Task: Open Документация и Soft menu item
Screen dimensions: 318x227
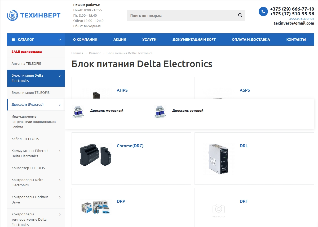Action: pyautogui.click(x=194, y=39)
